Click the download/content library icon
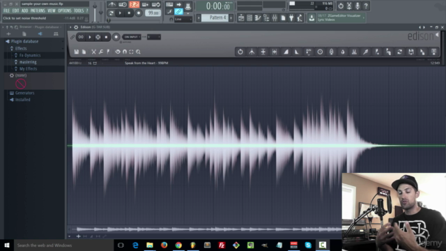The height and width of the screenshot is (251, 446). [312, 18]
